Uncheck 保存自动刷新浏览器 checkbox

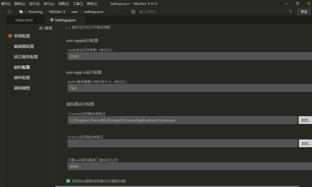pyautogui.click(x=68, y=181)
